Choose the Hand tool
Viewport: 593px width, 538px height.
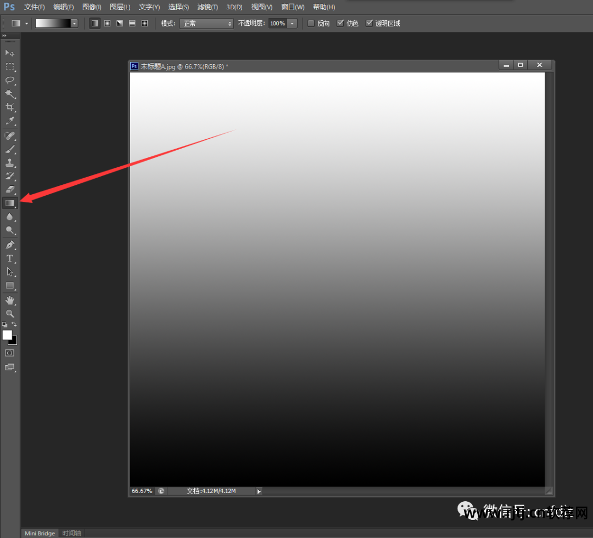tap(10, 300)
